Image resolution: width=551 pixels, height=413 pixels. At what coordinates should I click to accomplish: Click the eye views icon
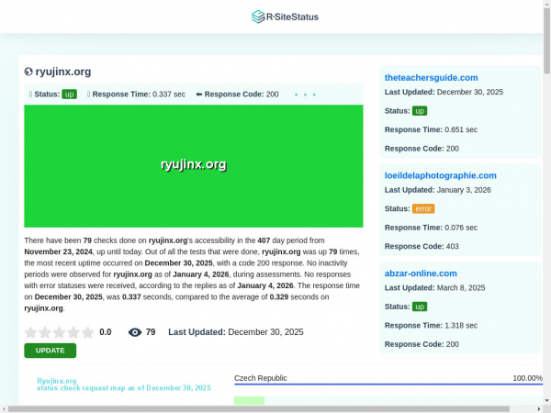(135, 332)
